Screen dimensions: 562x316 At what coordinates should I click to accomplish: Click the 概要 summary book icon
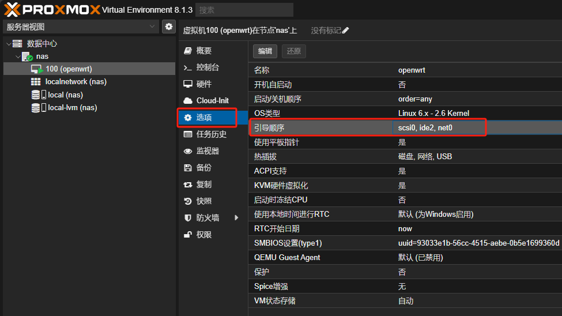pos(188,51)
